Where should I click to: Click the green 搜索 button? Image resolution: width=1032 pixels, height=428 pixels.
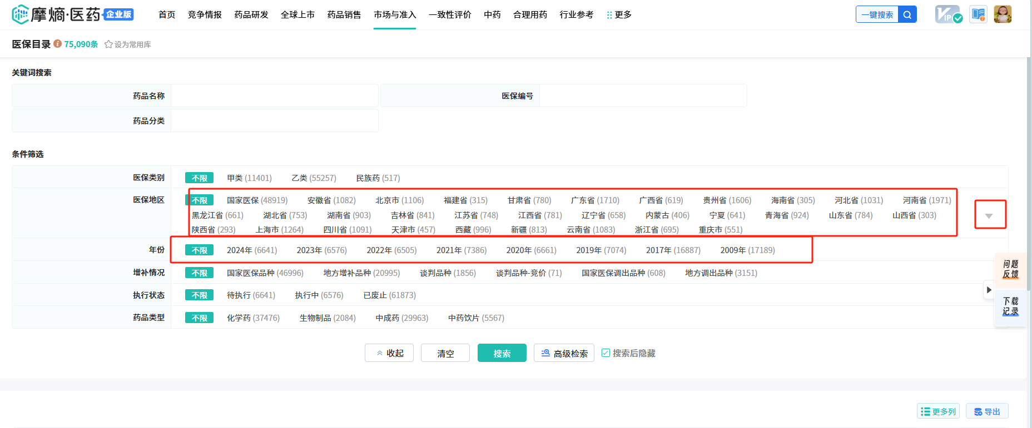pyautogui.click(x=502, y=353)
